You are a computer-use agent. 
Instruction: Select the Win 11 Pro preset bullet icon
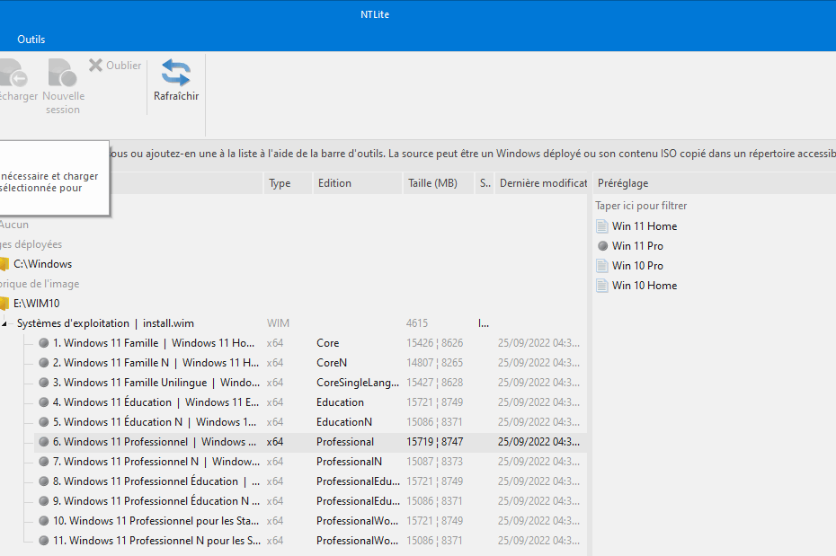tap(602, 246)
